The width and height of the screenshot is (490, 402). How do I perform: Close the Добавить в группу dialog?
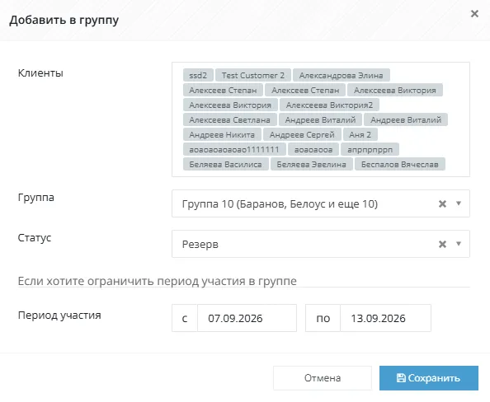(x=474, y=14)
